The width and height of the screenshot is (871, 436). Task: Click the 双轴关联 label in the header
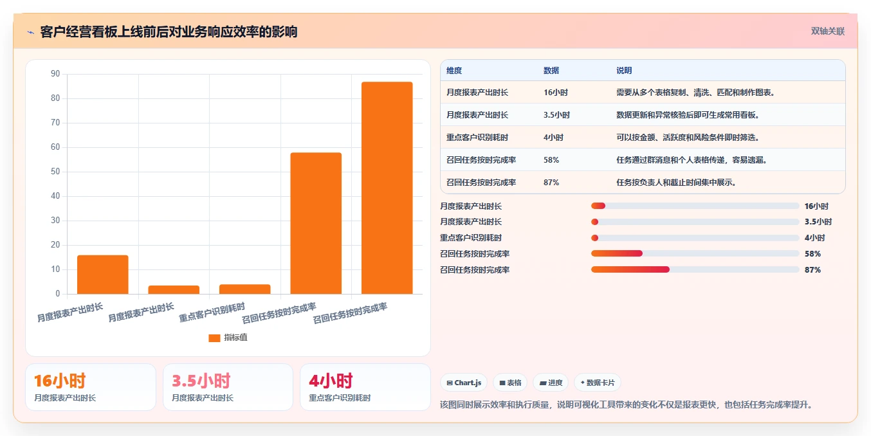click(x=827, y=31)
